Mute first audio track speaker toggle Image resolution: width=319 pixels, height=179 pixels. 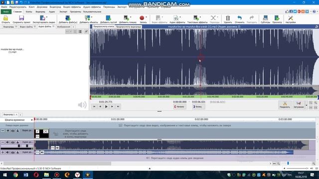pos(8,142)
